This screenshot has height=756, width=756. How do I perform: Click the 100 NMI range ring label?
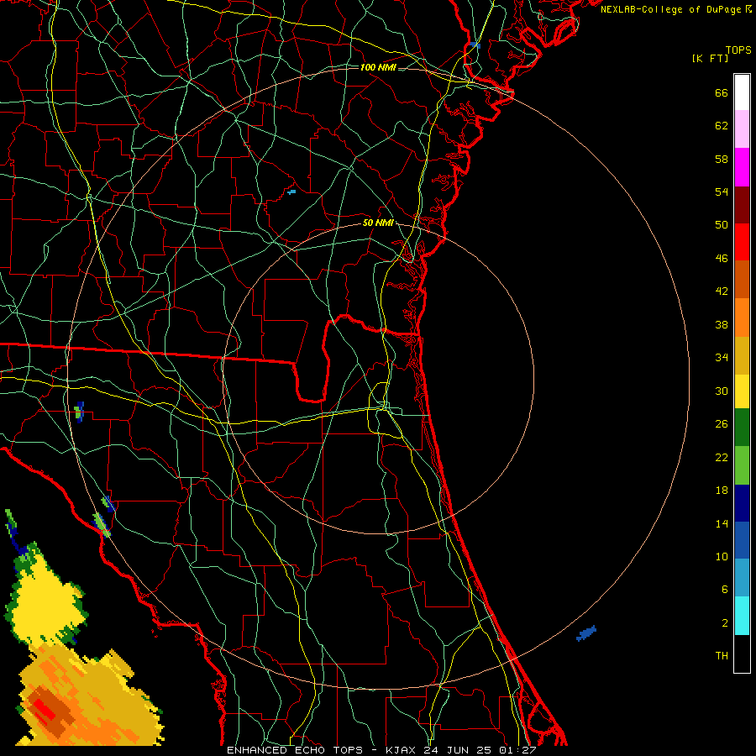[378, 67]
